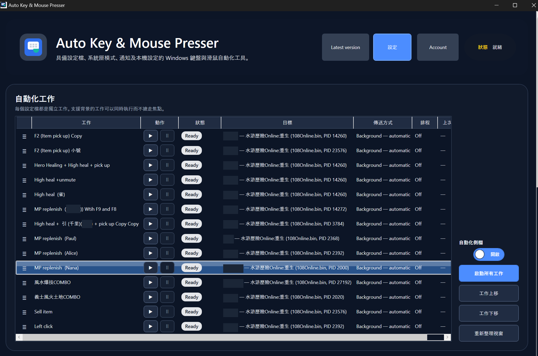
Task: Pause the 'MP replenish (Alice)' job
Action: (x=167, y=253)
